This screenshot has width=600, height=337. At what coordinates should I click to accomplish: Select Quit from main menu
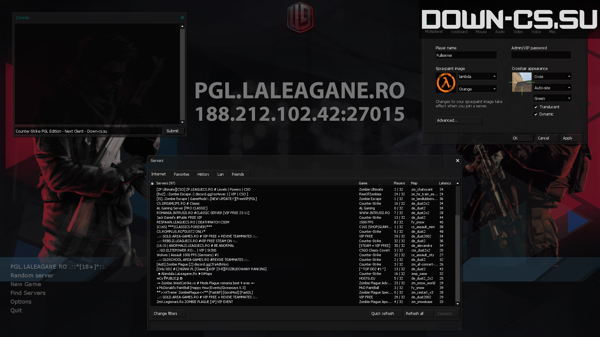[16, 310]
